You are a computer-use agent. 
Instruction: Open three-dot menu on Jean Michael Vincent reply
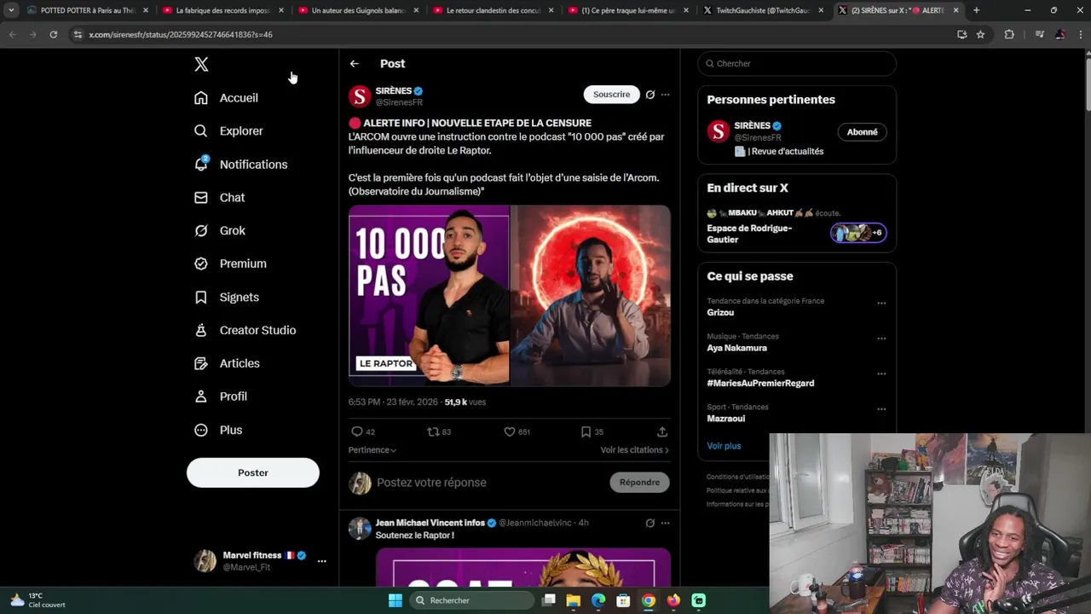tap(666, 524)
